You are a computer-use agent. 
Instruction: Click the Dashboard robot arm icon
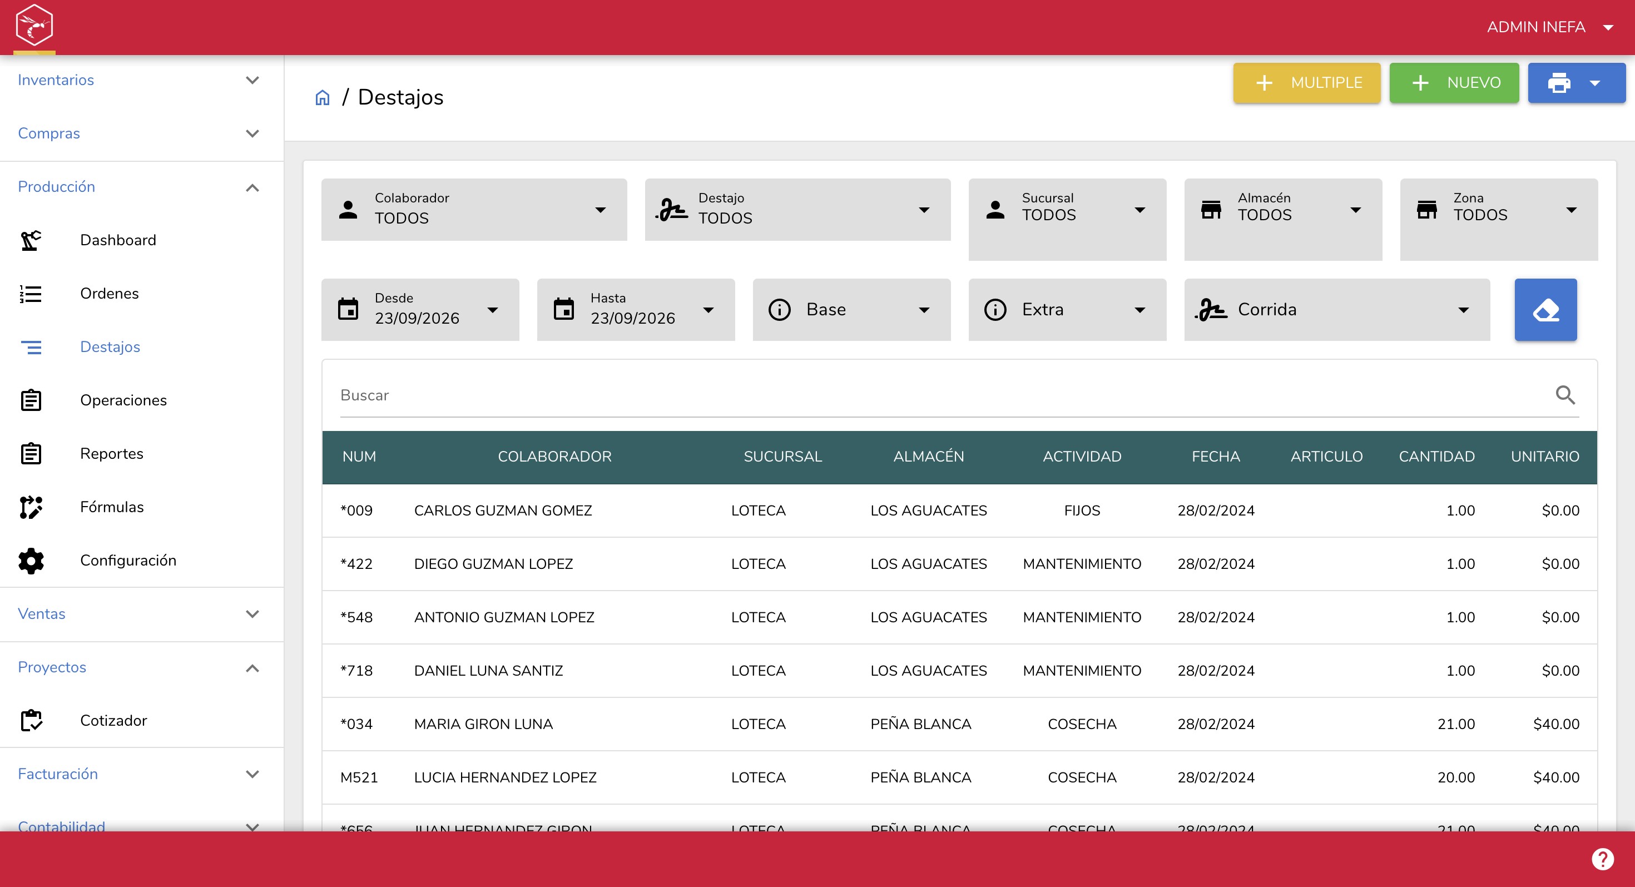[x=31, y=240]
